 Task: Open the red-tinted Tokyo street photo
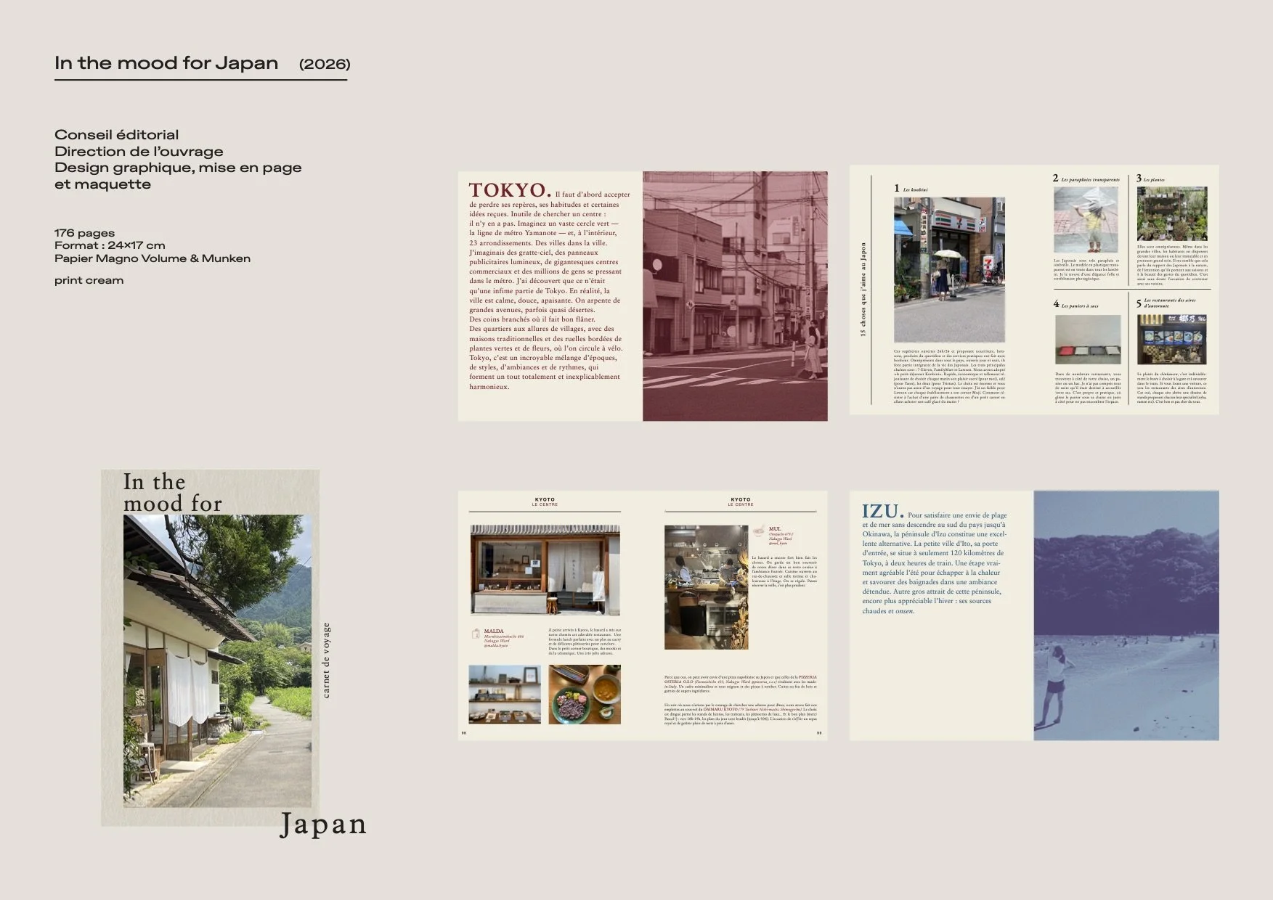[x=735, y=296]
